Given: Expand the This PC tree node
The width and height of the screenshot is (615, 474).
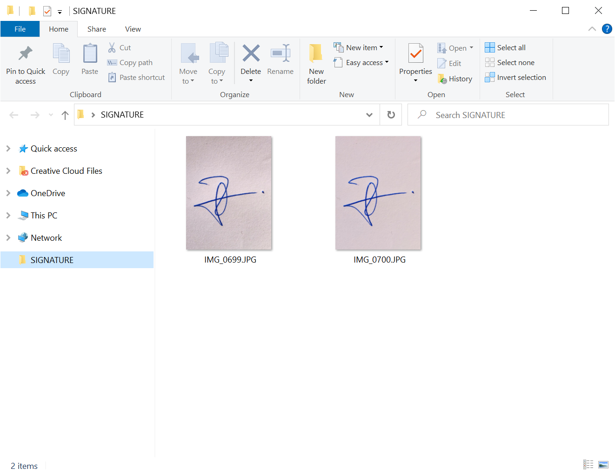Looking at the screenshot, I should (x=8, y=216).
